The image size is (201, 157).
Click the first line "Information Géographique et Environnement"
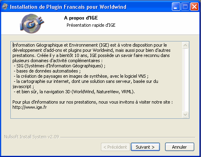tap(90, 45)
